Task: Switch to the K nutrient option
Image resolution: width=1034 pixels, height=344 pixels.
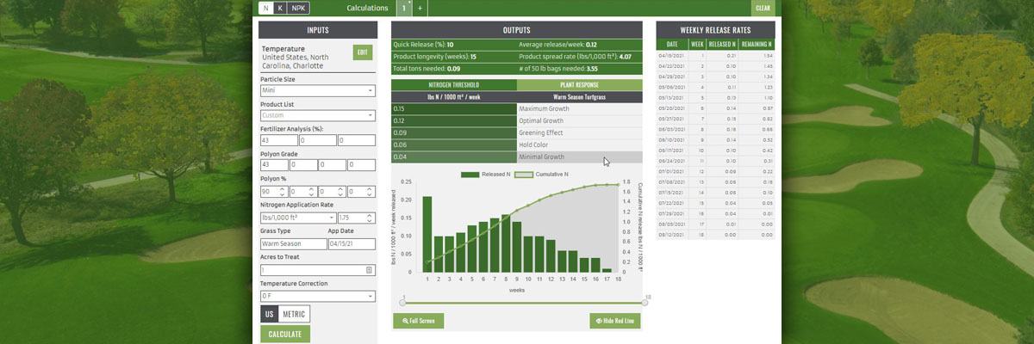Action: 279,8
